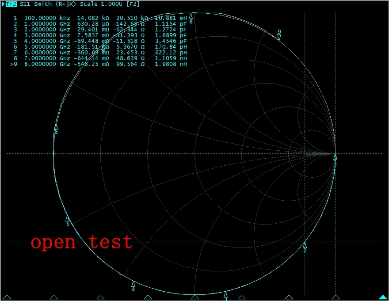Click the 622.12 pH inductance value

pos(171,52)
